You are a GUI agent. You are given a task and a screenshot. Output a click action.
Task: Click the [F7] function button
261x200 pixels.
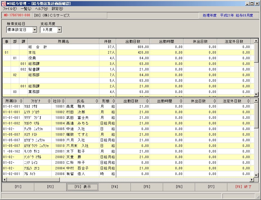(211, 187)
